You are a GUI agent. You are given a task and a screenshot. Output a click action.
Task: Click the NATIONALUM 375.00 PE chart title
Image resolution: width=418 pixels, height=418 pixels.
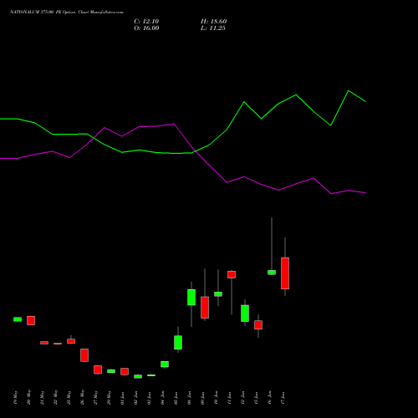[67, 13]
